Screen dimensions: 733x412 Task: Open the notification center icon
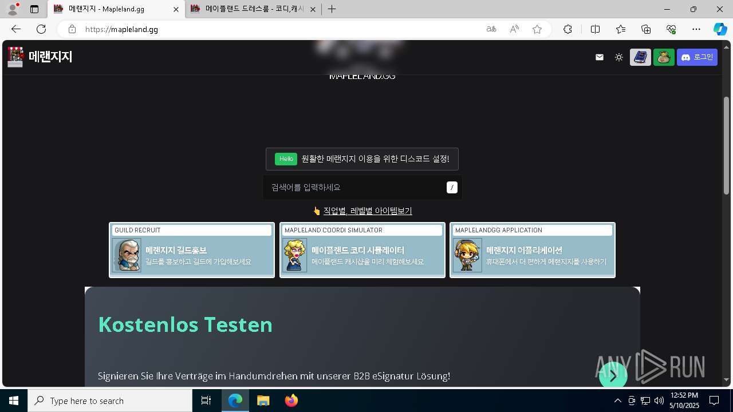click(x=714, y=401)
